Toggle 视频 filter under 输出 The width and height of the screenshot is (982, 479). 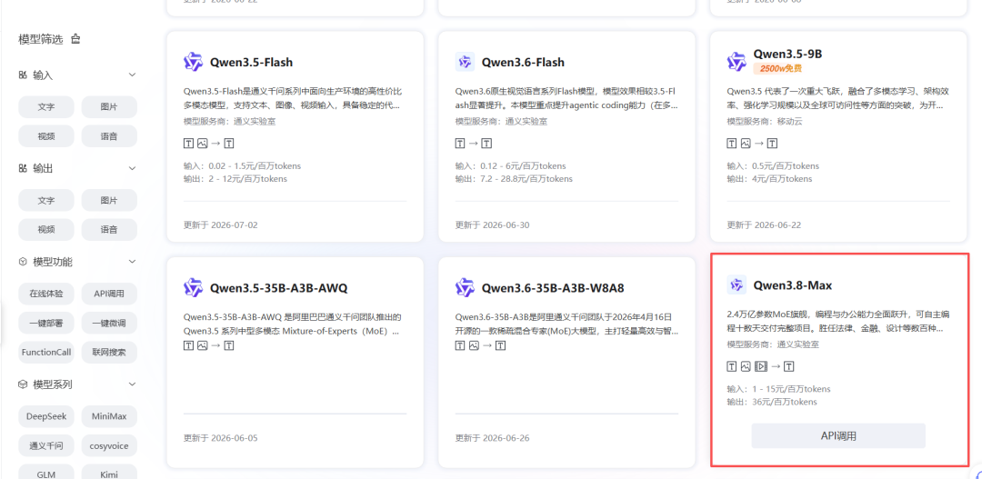coord(46,229)
